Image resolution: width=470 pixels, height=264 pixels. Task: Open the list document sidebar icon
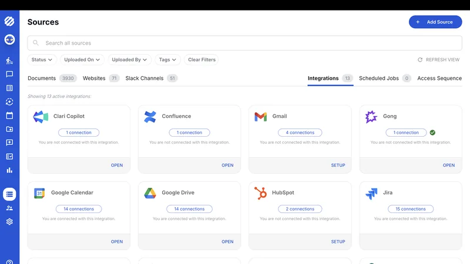point(9,88)
